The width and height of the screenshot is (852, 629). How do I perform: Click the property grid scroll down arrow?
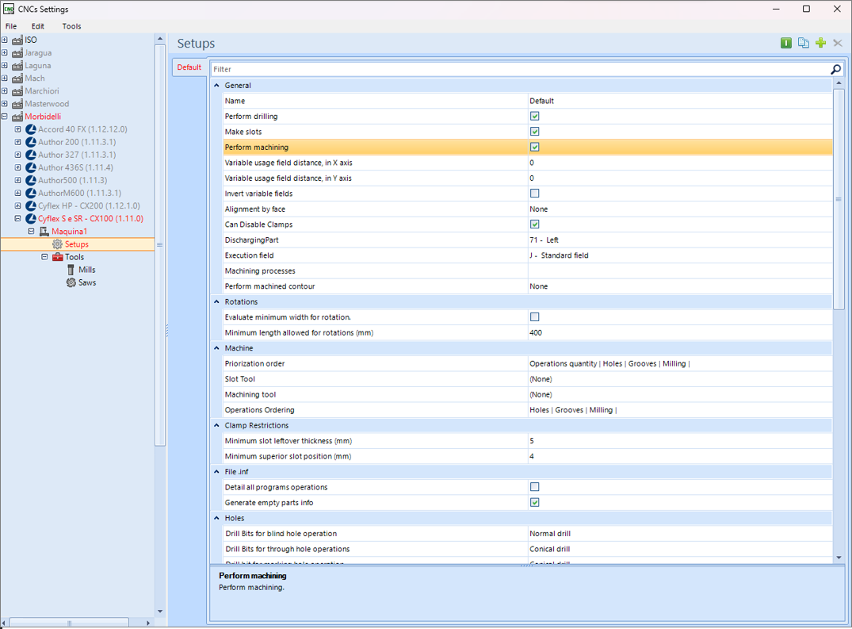click(x=839, y=558)
